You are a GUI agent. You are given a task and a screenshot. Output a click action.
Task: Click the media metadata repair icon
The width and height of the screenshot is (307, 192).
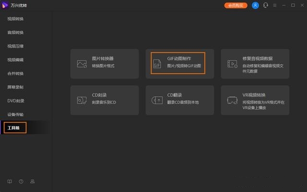point(232,64)
